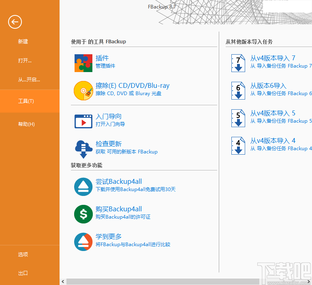Click the yellow disc erase icon
The height and width of the screenshot is (285, 312).
83,91
